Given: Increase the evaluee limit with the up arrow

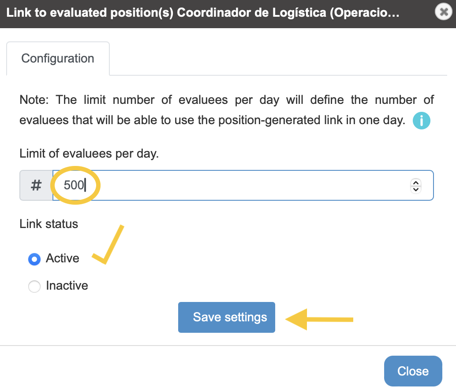Looking at the screenshot, I should tap(416, 183).
